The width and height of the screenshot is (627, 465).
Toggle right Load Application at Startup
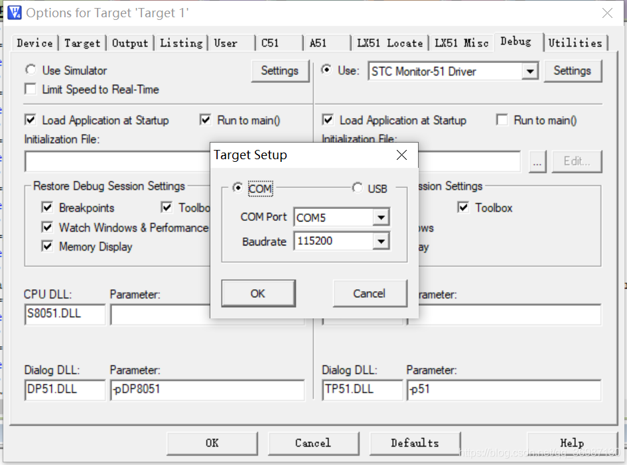[x=328, y=120]
